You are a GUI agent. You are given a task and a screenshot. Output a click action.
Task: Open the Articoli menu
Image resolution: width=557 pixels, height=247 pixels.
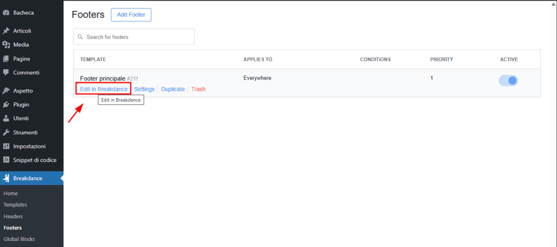pyautogui.click(x=22, y=31)
